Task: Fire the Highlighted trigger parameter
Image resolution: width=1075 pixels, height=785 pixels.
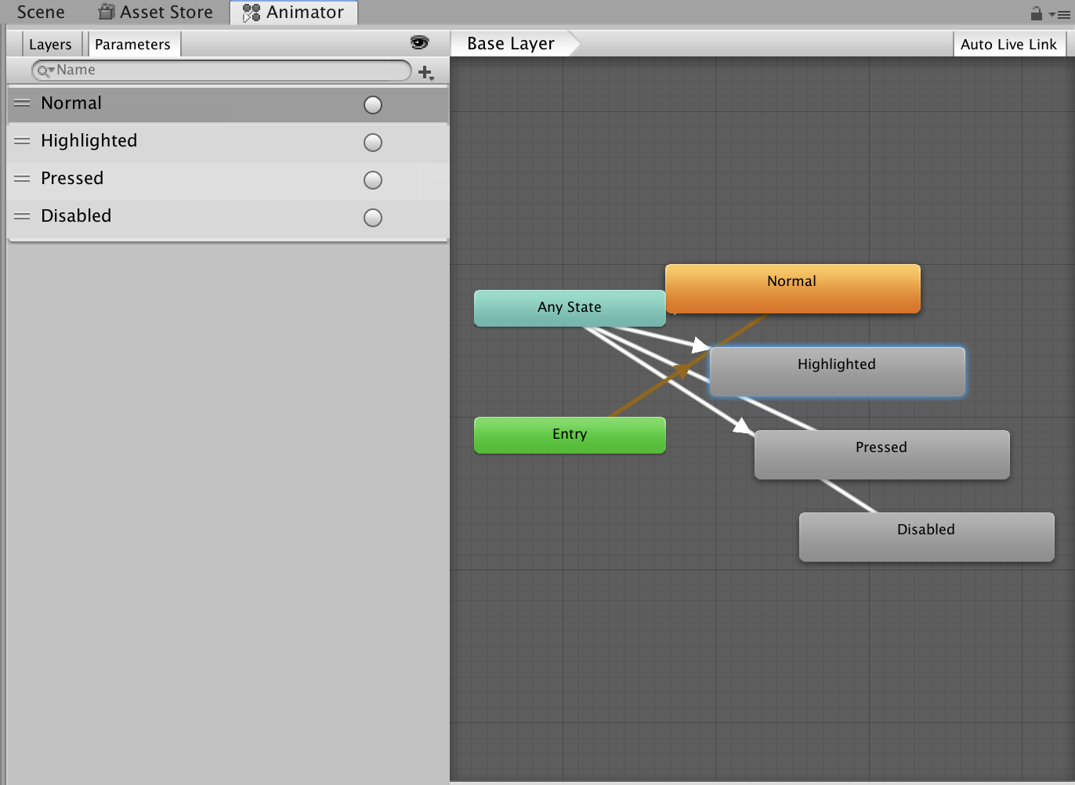Action: click(372, 142)
